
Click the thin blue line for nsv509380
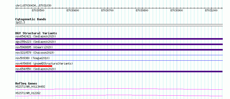coord(119,60)
